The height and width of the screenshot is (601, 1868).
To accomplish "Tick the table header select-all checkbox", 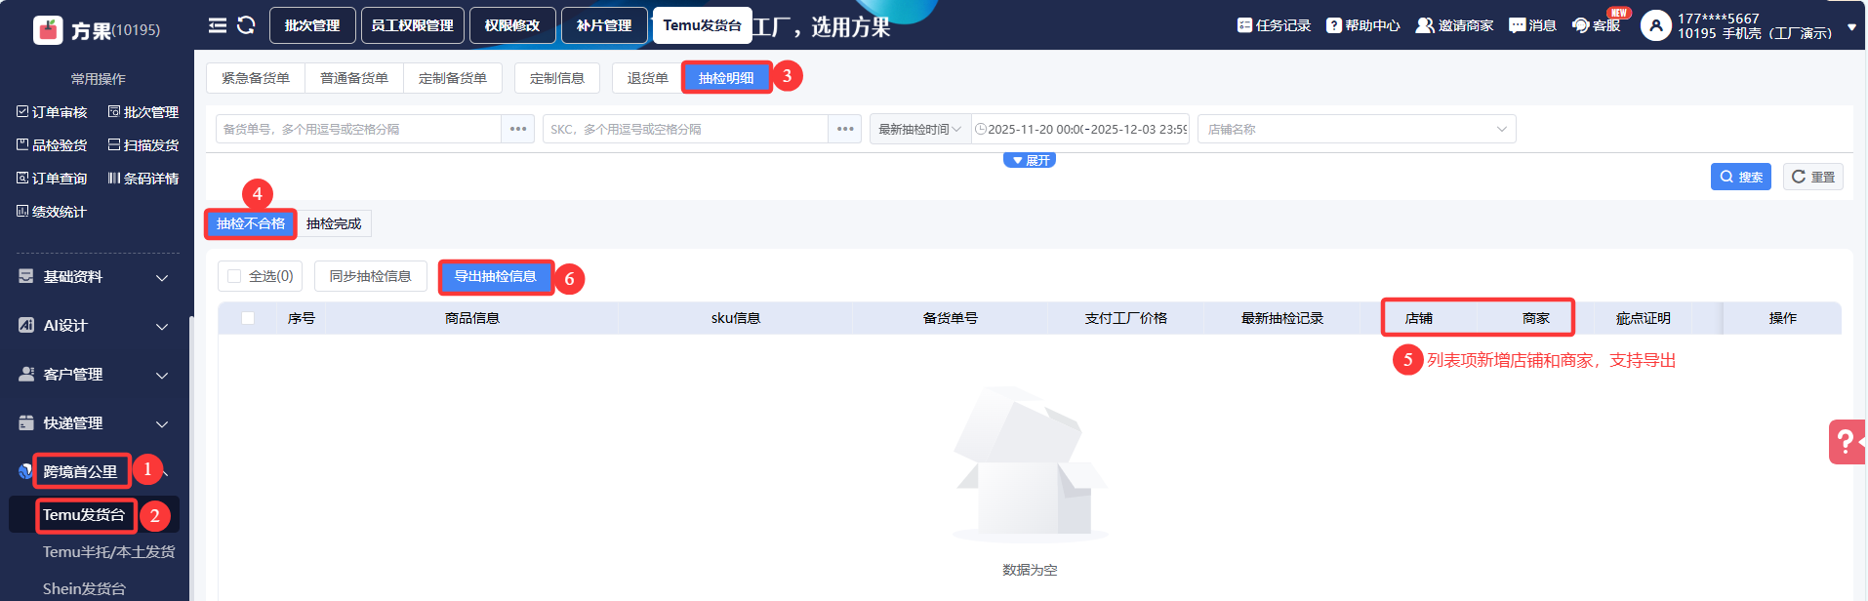I will click(x=248, y=318).
